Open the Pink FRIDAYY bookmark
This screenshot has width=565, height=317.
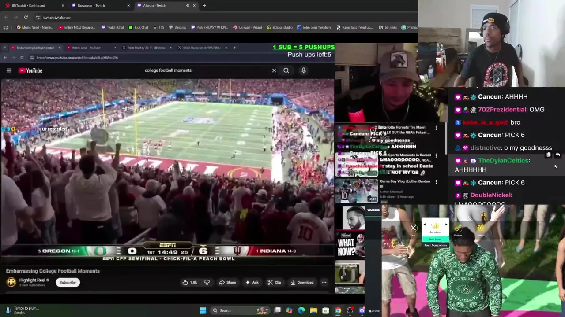(x=209, y=27)
